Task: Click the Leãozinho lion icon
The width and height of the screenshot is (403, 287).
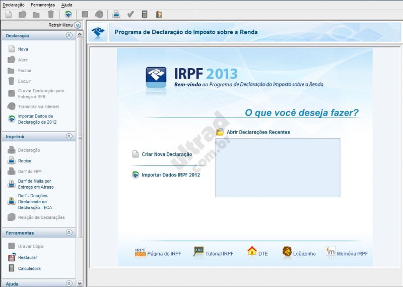Action: click(x=287, y=252)
